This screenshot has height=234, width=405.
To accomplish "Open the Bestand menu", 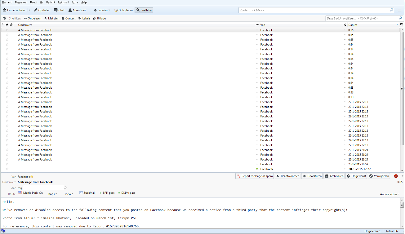I will (x=7, y=2).
